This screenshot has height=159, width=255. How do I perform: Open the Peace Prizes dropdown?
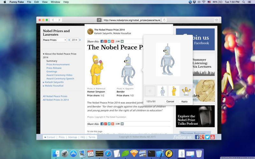(x=55, y=40)
